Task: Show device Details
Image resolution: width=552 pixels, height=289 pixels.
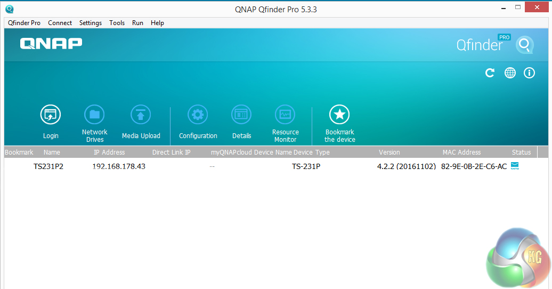Action: (241, 115)
